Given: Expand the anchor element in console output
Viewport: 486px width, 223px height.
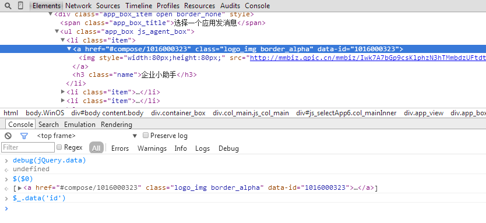Looking at the screenshot, I should (20, 187).
